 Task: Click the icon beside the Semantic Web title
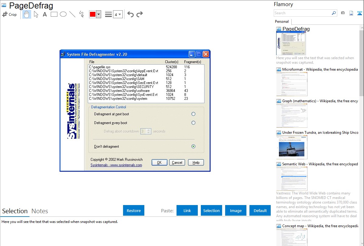(x=279, y=164)
